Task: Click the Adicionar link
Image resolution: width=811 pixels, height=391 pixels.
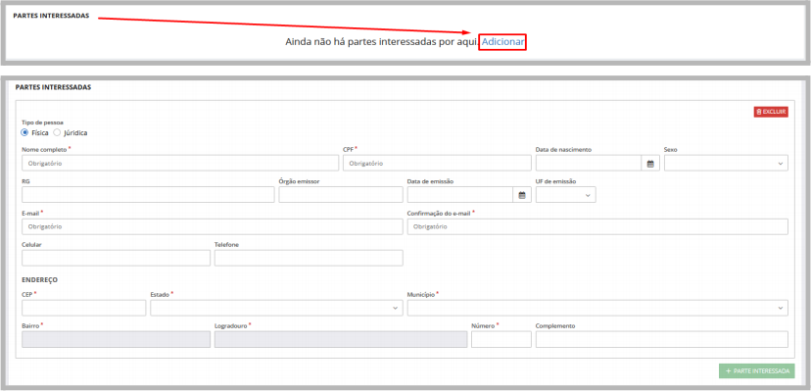Action: coord(502,42)
